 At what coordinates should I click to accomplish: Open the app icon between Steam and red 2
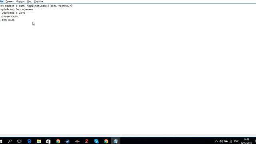coord(77,141)
